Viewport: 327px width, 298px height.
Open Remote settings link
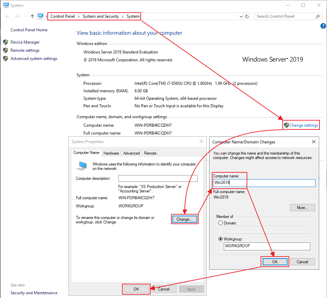[25, 50]
